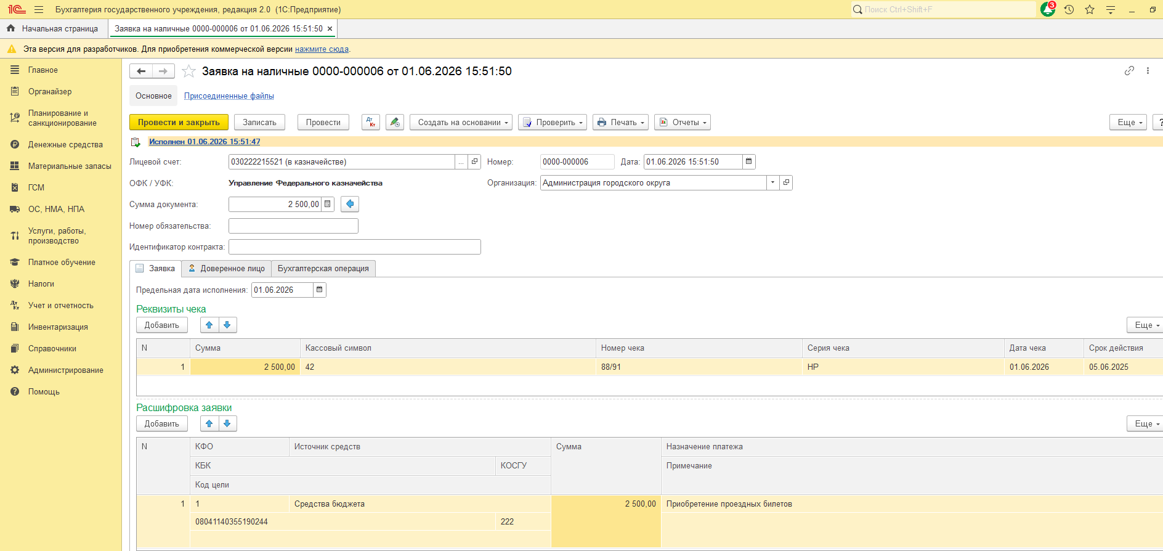Focus the search field Поиск Ctrl+Shift+F
The width and height of the screenshot is (1163, 551).
click(944, 9)
